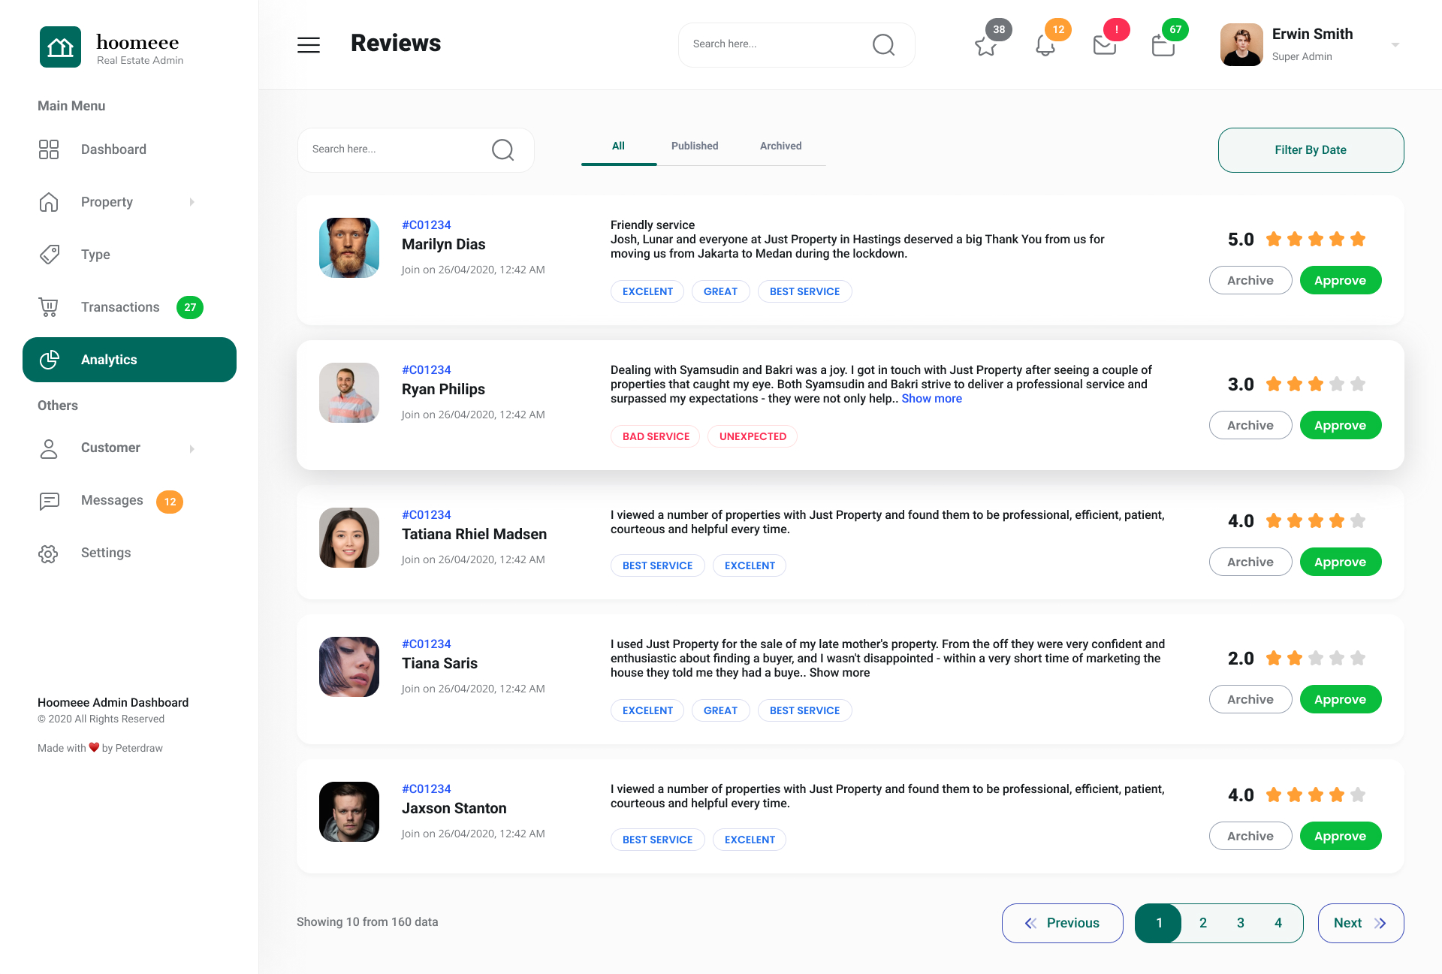Click the star favorites icon with 38 badge
1442x974 pixels.
pyautogui.click(x=986, y=46)
